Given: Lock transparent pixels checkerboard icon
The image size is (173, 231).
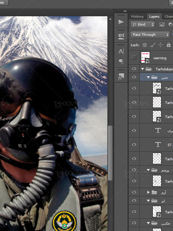Looking at the screenshot, I should pos(145,45).
